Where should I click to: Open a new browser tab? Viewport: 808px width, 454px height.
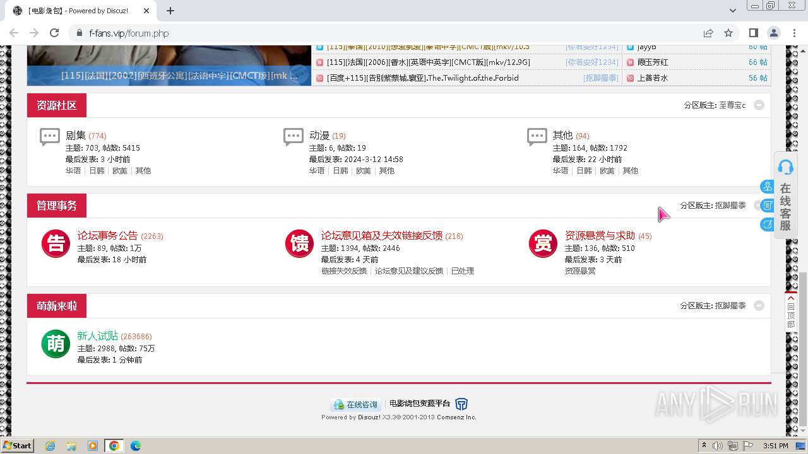pyautogui.click(x=170, y=11)
